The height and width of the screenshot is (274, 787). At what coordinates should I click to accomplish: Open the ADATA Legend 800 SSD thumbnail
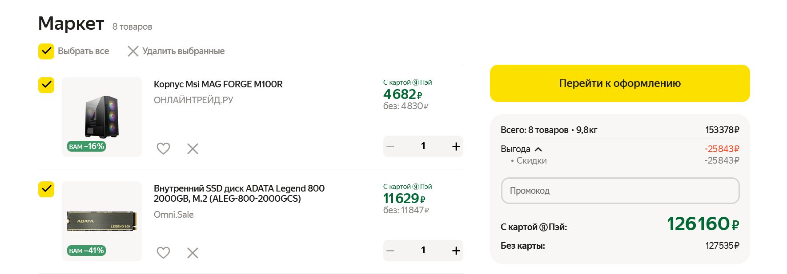pyautogui.click(x=102, y=221)
